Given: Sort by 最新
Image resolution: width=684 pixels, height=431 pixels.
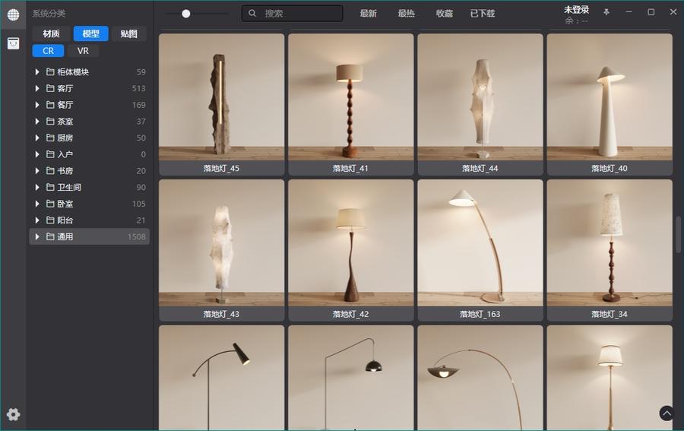Looking at the screenshot, I should (x=368, y=14).
